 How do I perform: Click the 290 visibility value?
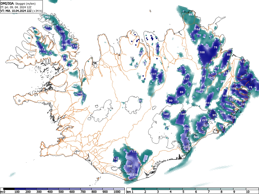[202, 90]
